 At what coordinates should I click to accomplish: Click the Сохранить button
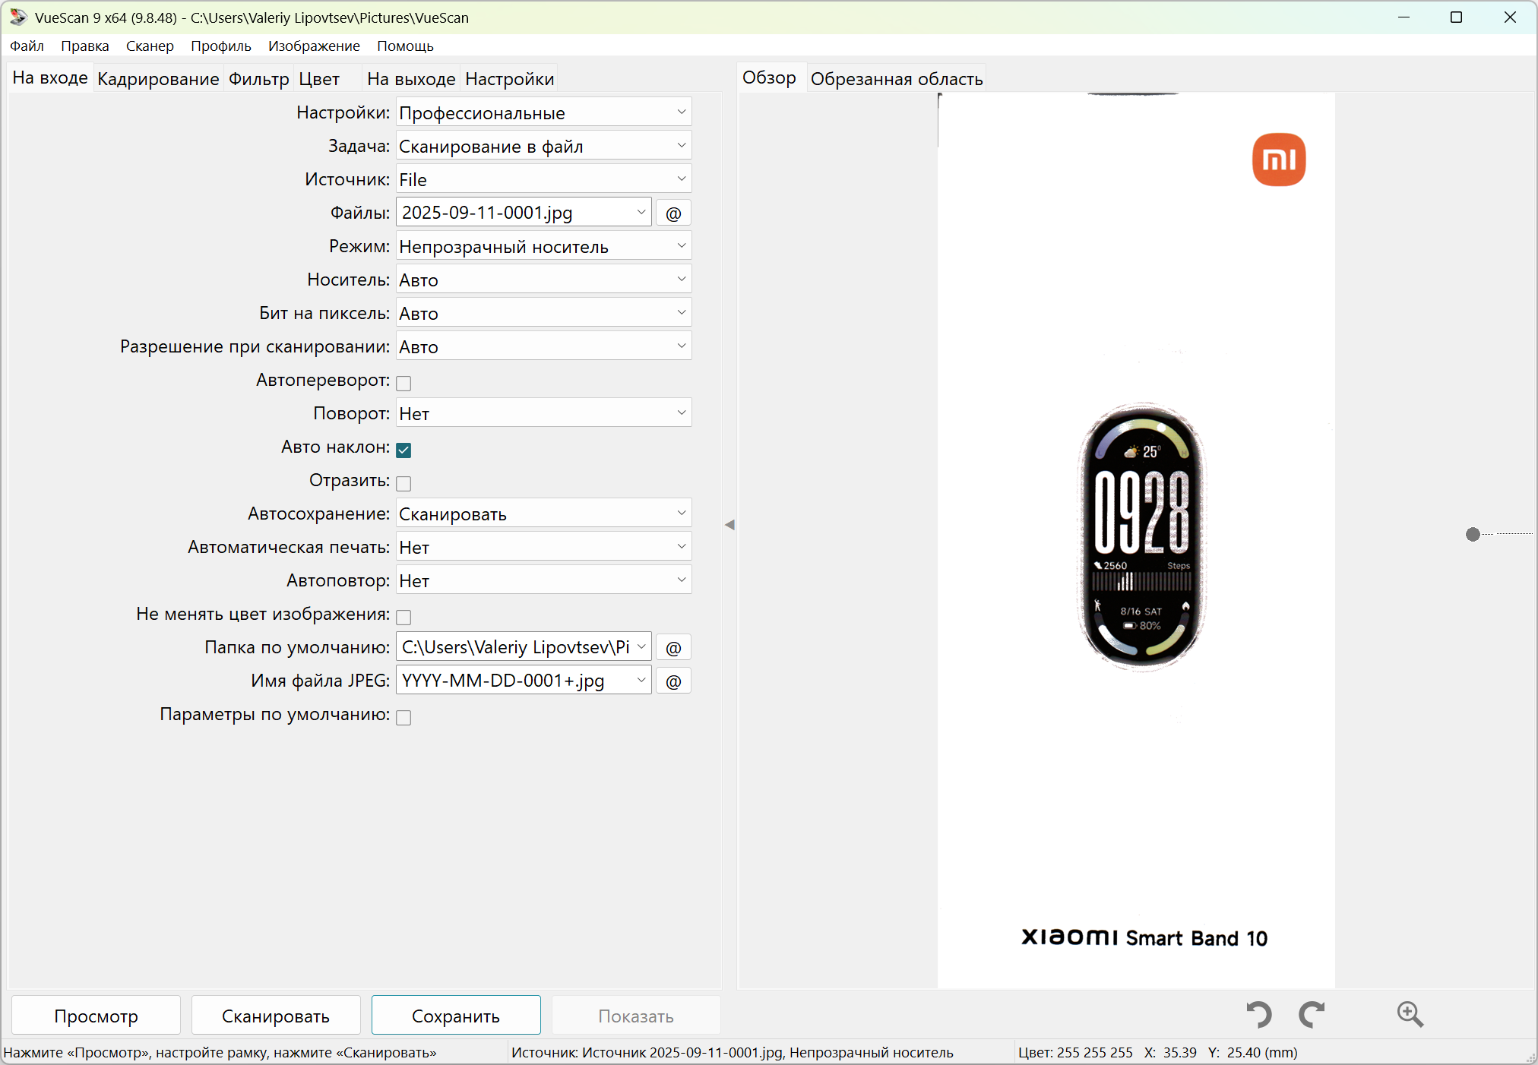pos(455,1016)
